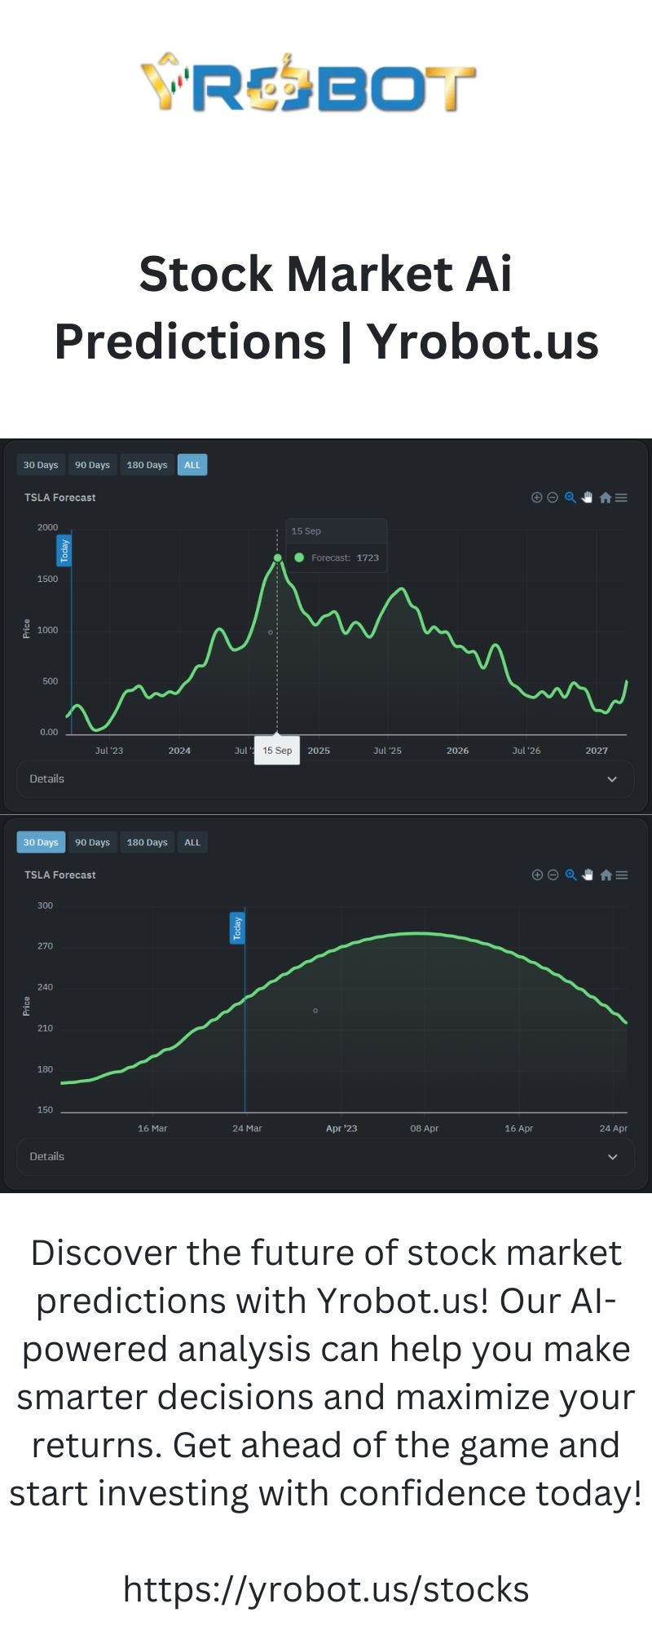Select 180 Days tab in lower chart
The image size is (652, 1630).
pos(147,842)
